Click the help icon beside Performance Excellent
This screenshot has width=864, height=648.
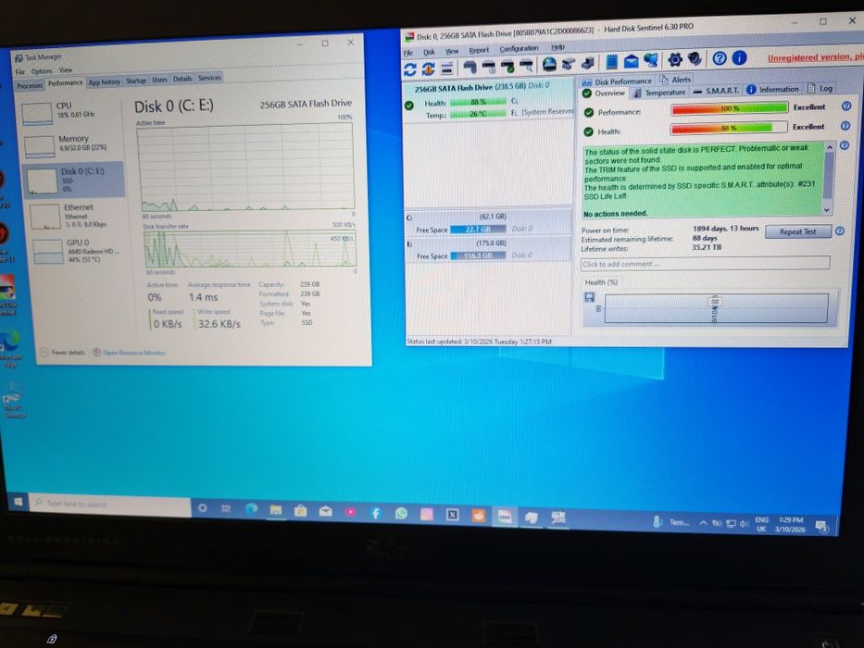[846, 106]
